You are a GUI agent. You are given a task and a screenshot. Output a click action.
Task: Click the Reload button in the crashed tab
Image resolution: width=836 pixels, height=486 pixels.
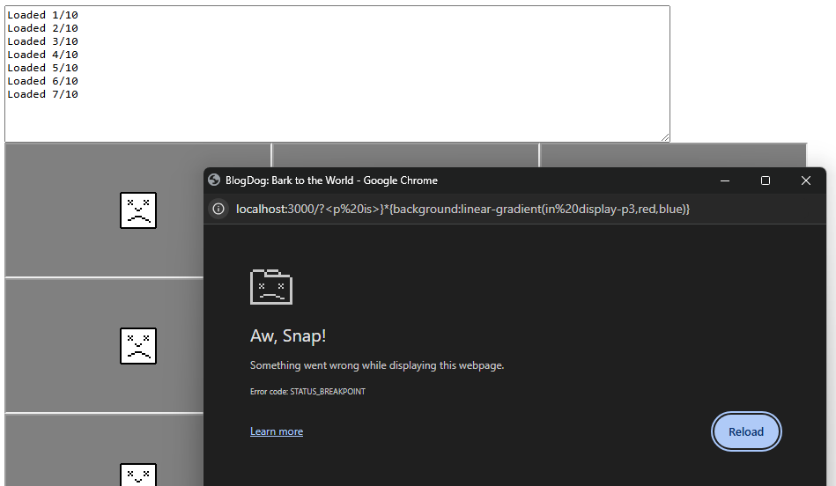[746, 431]
